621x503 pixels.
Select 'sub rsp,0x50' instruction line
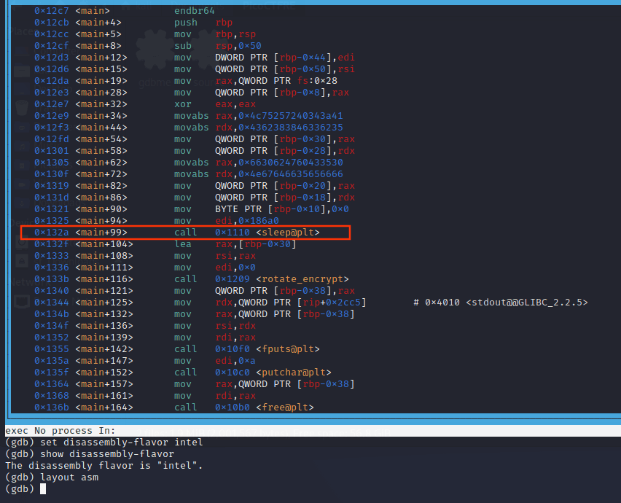tap(148, 46)
